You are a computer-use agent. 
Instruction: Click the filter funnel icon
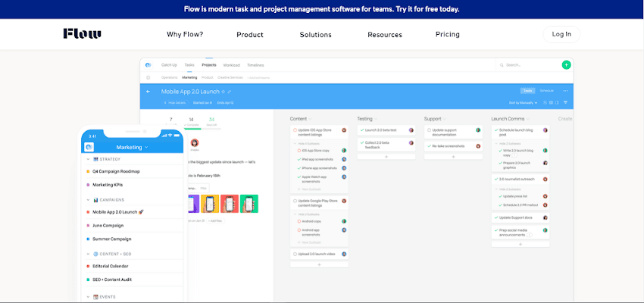[x=565, y=103]
